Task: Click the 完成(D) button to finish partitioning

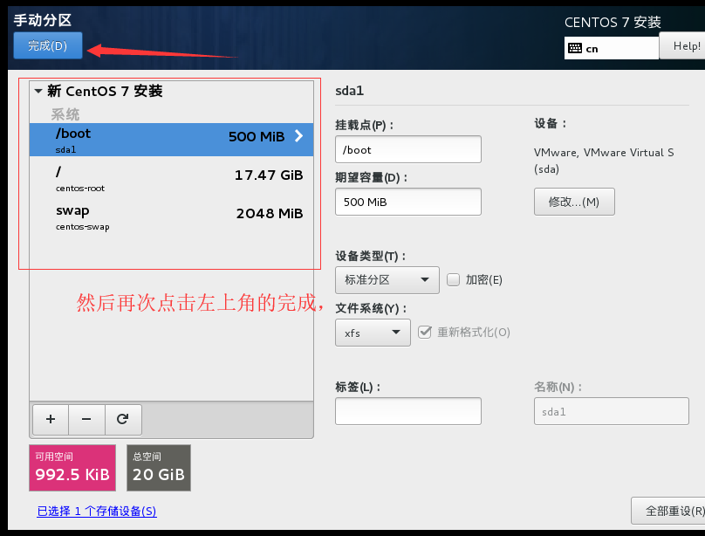Action: (x=47, y=45)
